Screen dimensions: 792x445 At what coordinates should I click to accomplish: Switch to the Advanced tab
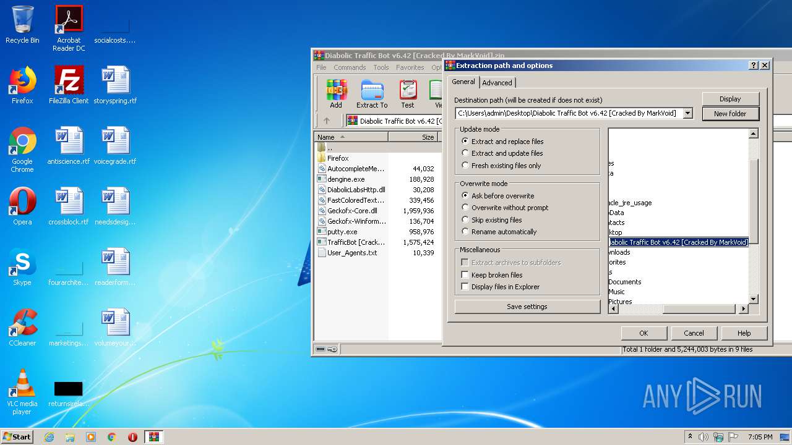pos(497,83)
